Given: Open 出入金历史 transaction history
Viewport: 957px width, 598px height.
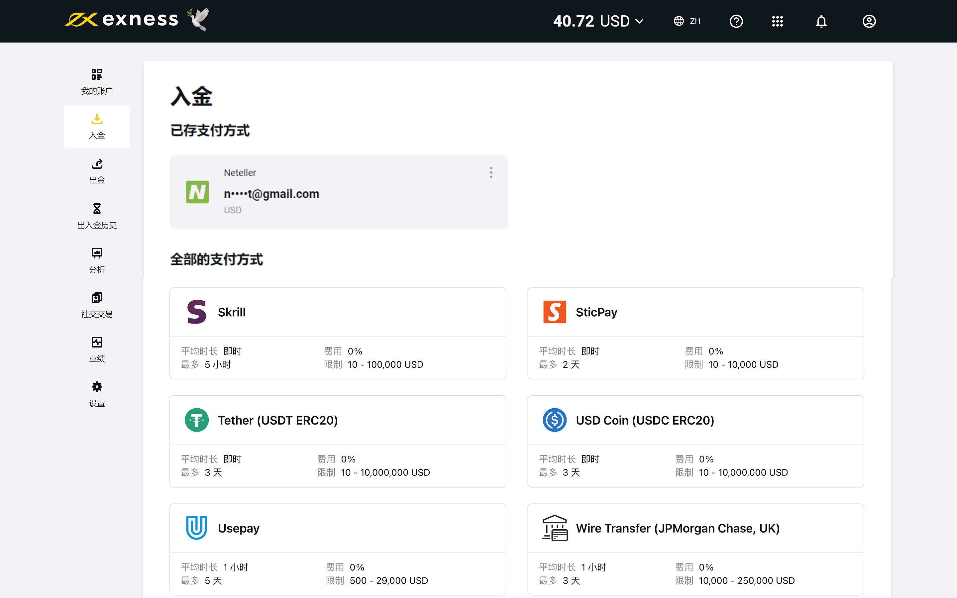Looking at the screenshot, I should click(97, 216).
